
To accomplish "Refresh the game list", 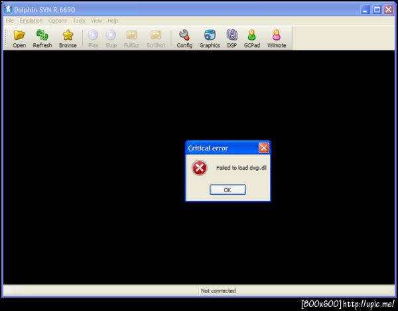I will [42, 38].
